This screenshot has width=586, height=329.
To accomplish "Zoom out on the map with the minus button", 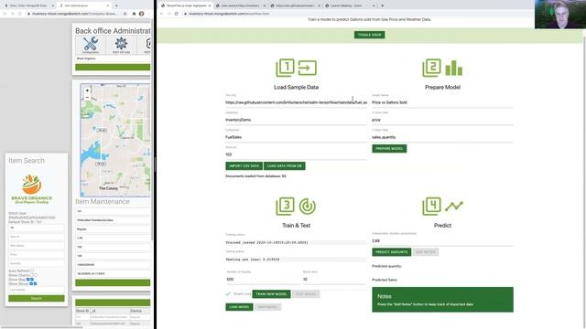I will [x=87, y=98].
